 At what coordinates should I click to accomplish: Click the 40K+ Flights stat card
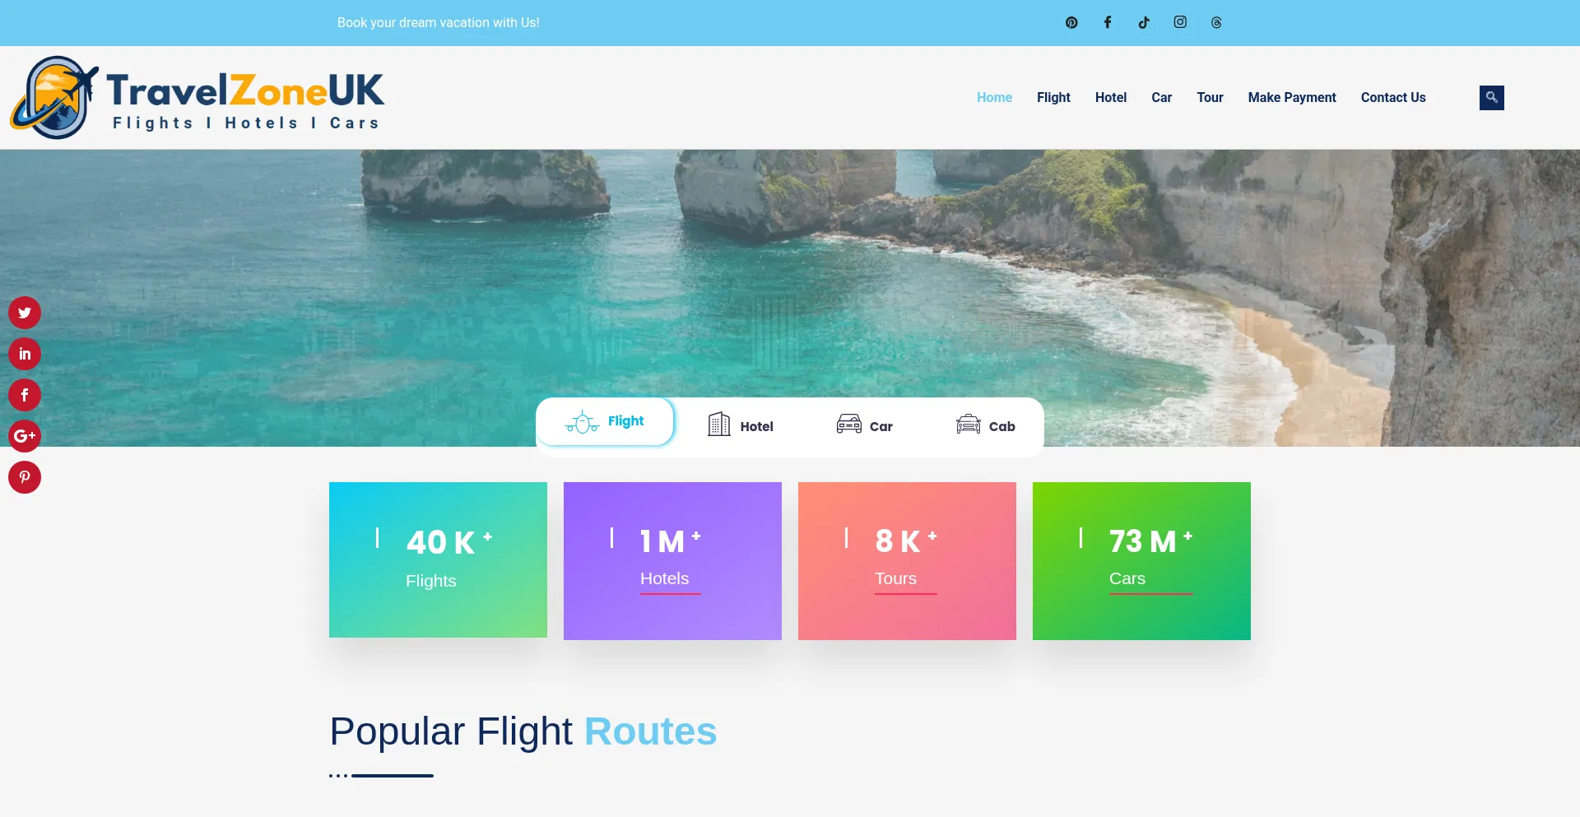(438, 559)
